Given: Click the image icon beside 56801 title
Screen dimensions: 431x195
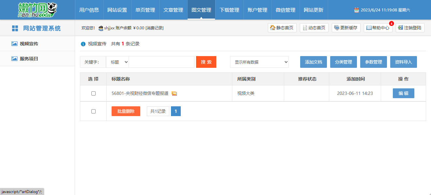Looking at the screenshot, I should point(174,94).
